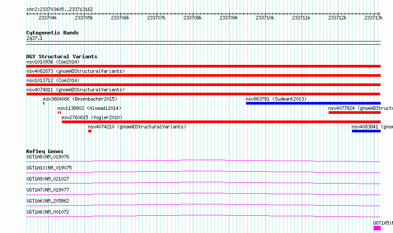Open the nsv963781 (Sudmant2013) label
The image size is (393, 233).
[x=276, y=99]
